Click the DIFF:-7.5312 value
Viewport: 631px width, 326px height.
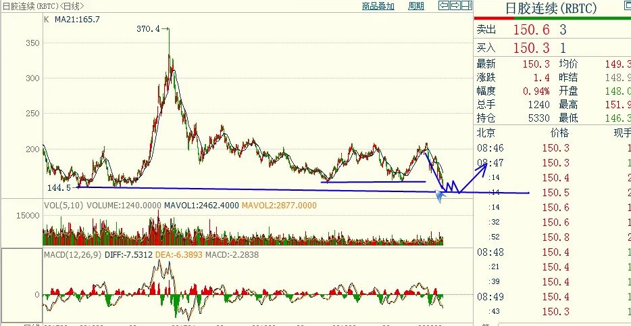point(128,255)
